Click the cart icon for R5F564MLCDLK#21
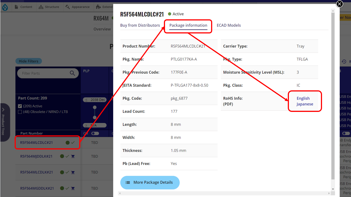This screenshot has width=351, height=197. coord(73,172)
